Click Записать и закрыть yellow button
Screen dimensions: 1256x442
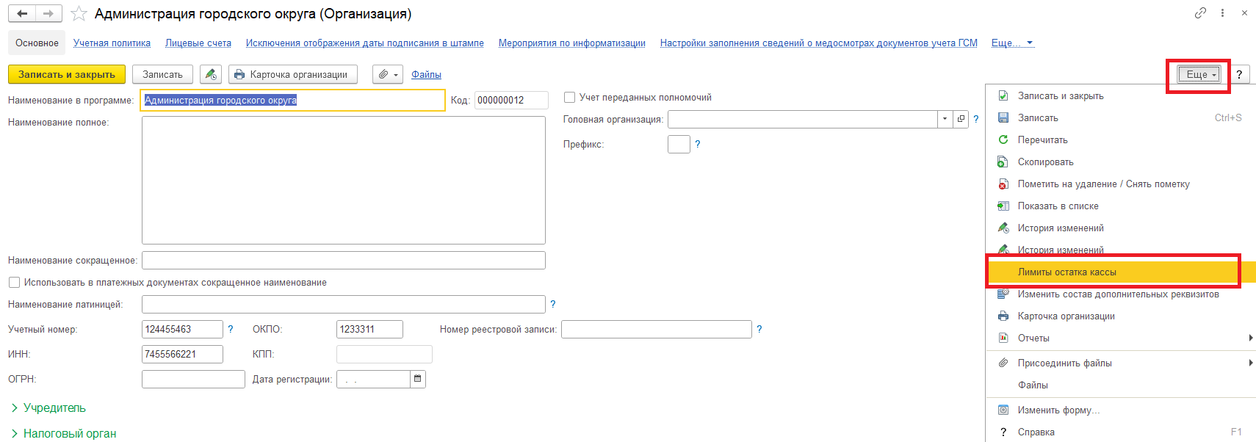[67, 74]
